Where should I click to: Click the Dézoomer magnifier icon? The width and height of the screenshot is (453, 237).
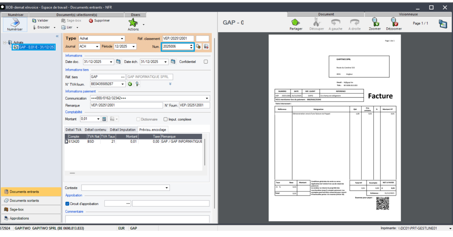(394, 22)
